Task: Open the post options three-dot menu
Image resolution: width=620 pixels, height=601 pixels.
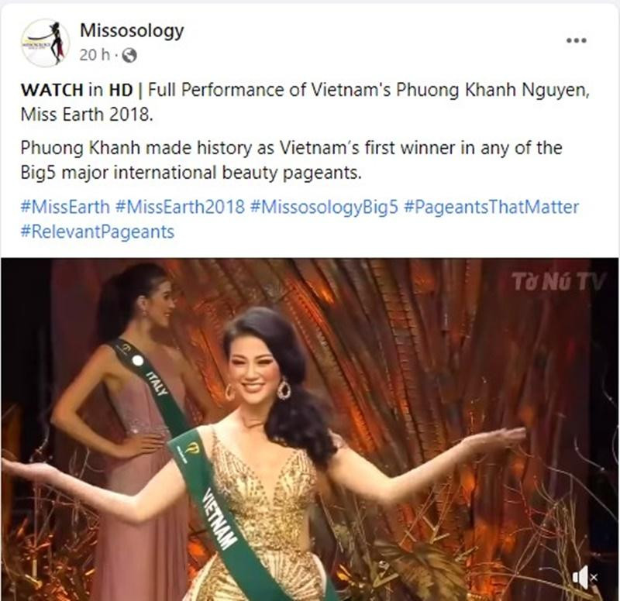Action: pyautogui.click(x=576, y=40)
